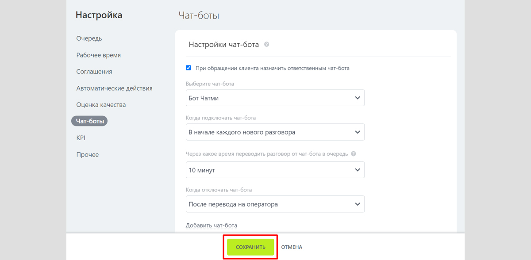Click the Настройки чат-бота heading text
Image resolution: width=531 pixels, height=260 pixels.
coord(223,45)
